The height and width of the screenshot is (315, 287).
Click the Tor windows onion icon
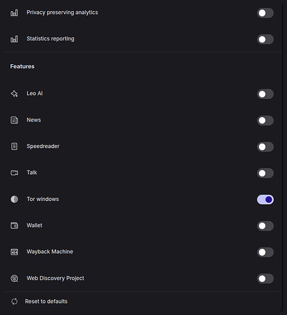click(x=14, y=199)
